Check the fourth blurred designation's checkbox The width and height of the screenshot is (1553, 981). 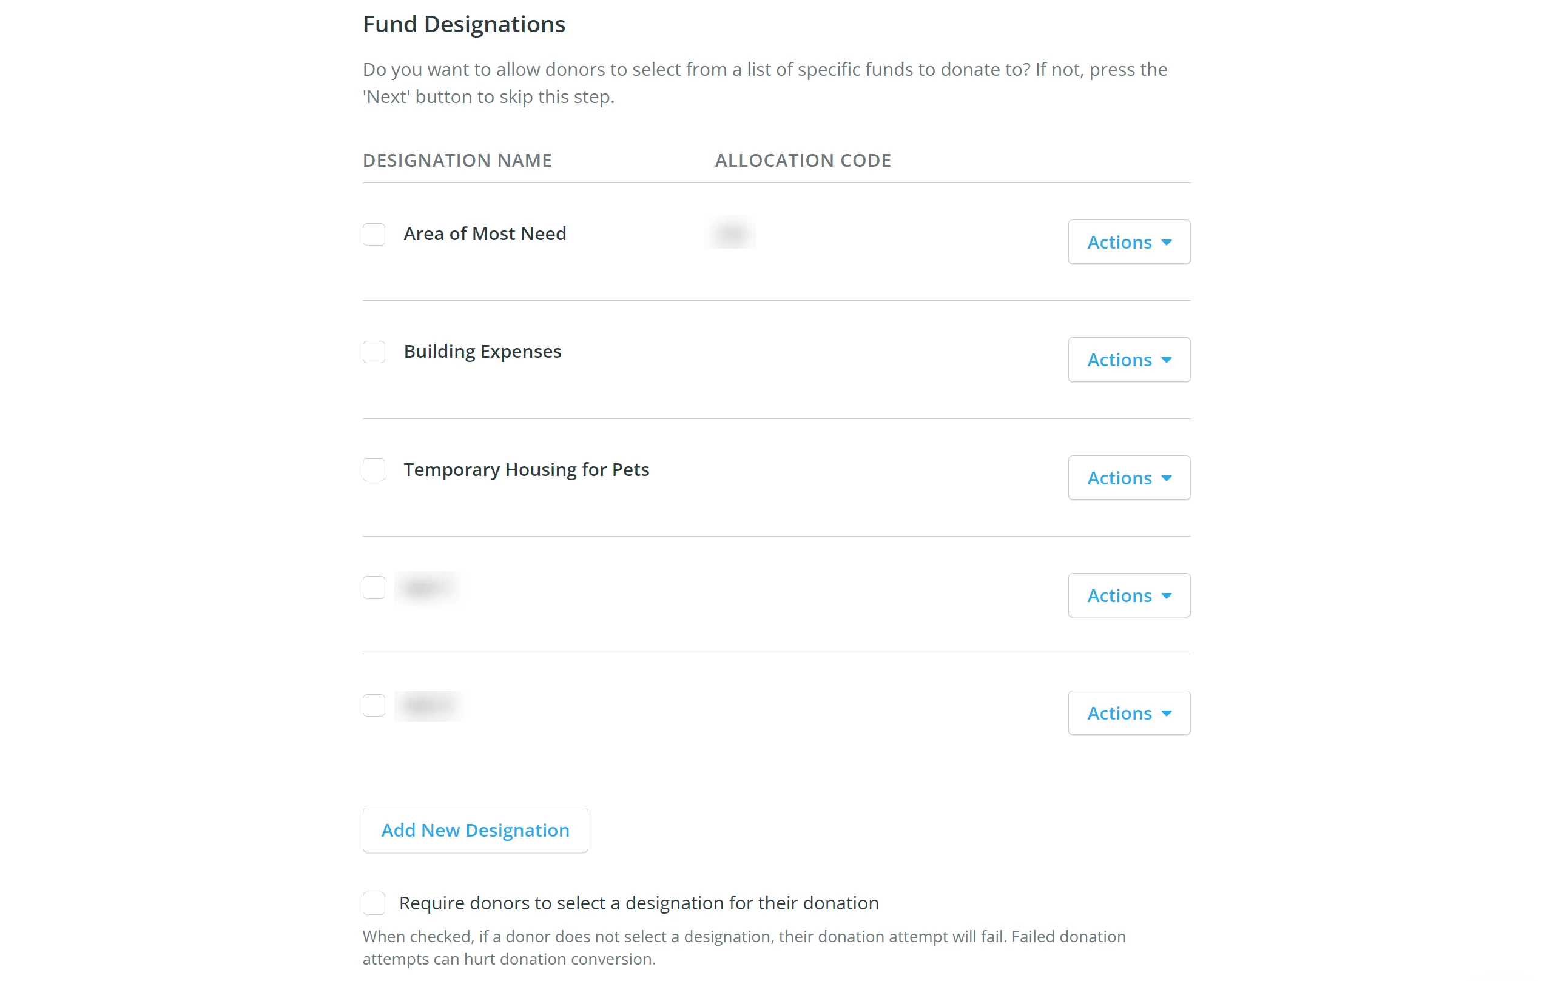pyautogui.click(x=374, y=587)
